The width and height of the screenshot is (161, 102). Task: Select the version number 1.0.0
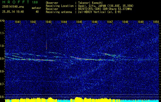35,2
